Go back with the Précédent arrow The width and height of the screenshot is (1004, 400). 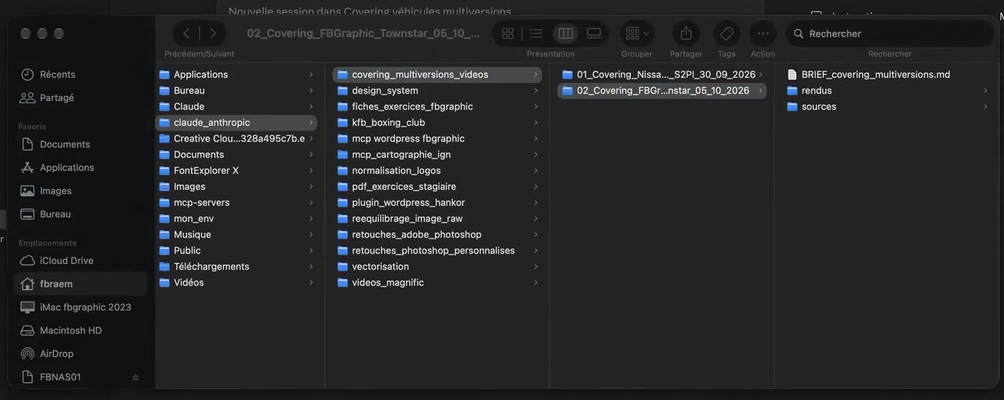point(186,33)
